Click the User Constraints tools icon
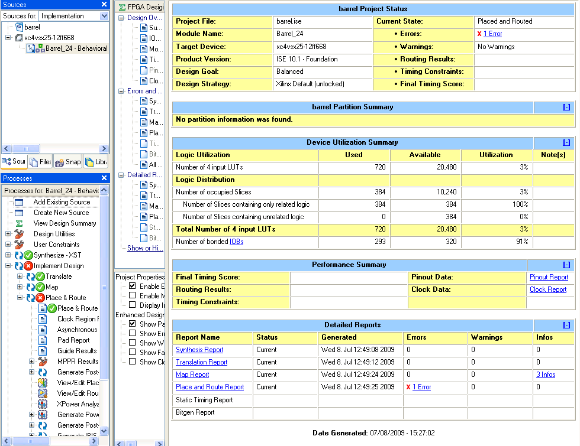The image size is (580, 446). (x=19, y=245)
